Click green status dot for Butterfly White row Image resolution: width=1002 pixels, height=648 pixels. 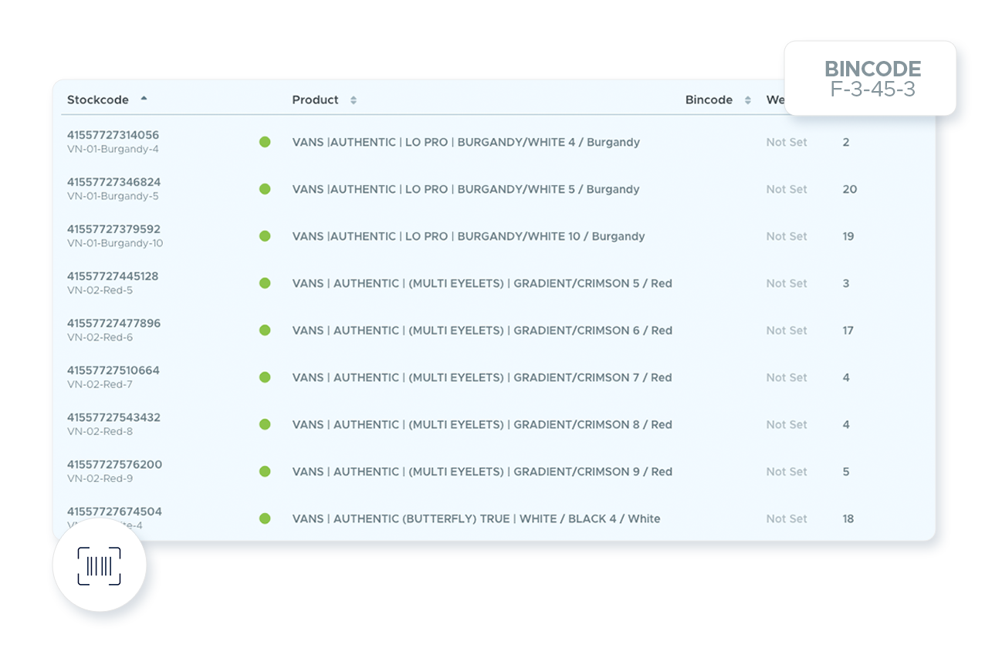[265, 518]
